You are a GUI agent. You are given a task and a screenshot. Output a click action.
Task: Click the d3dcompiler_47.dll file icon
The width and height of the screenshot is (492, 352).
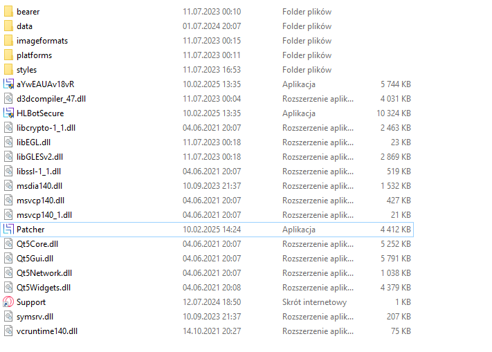pos(8,99)
